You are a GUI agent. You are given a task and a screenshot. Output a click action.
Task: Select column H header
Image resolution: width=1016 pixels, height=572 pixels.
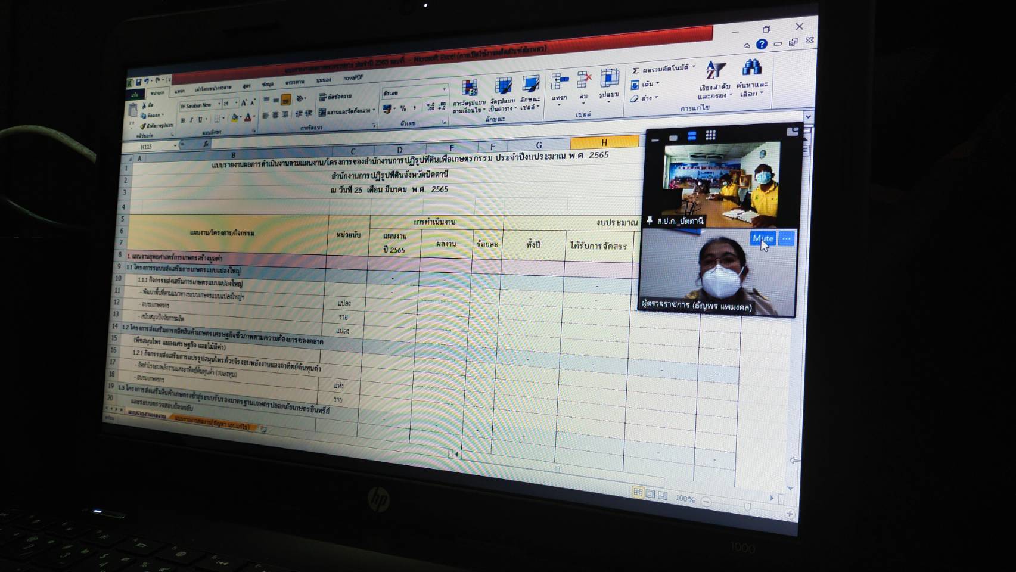point(604,142)
